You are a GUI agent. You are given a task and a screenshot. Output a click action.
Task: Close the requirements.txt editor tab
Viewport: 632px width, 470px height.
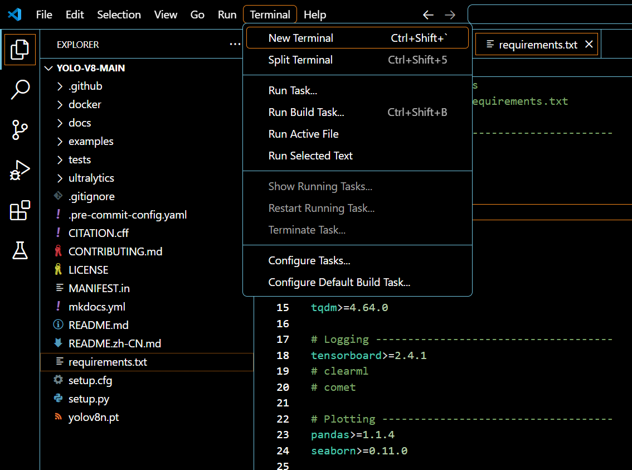coord(589,45)
